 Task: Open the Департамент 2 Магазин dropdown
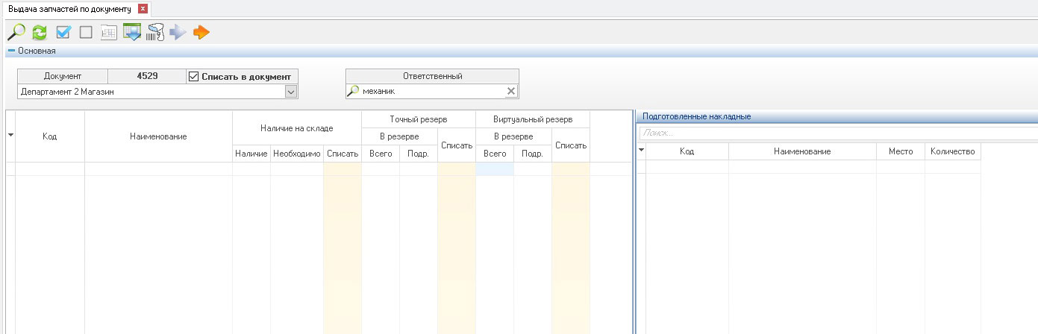tap(291, 91)
